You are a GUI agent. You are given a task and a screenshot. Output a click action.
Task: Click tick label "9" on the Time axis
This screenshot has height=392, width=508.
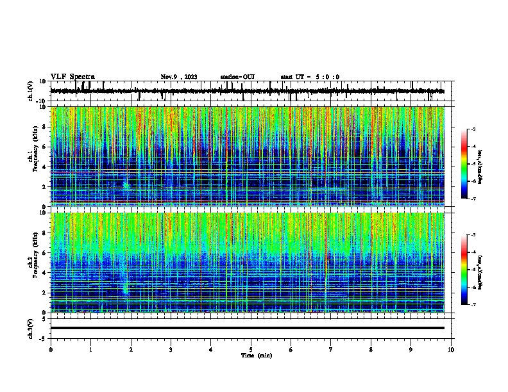411,350
